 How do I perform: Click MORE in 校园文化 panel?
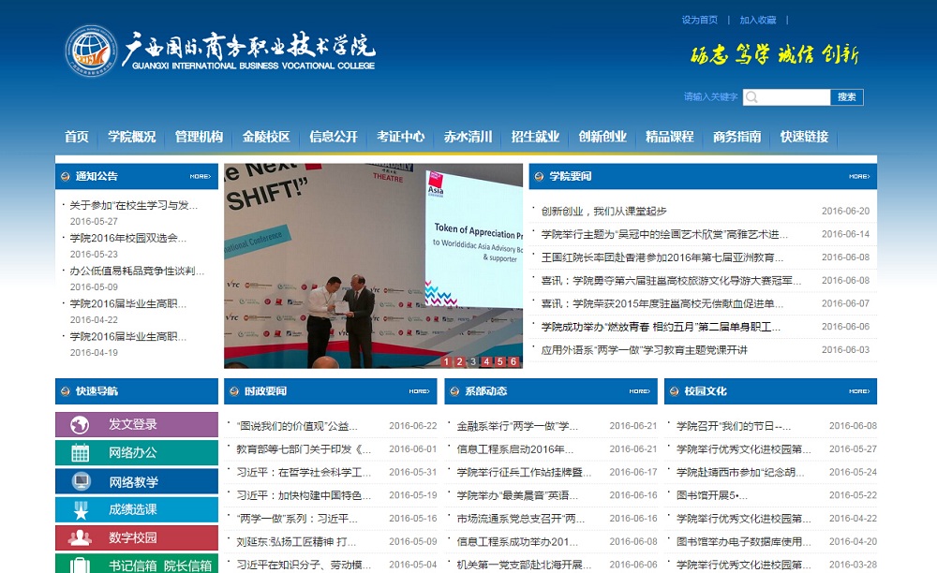pos(859,391)
